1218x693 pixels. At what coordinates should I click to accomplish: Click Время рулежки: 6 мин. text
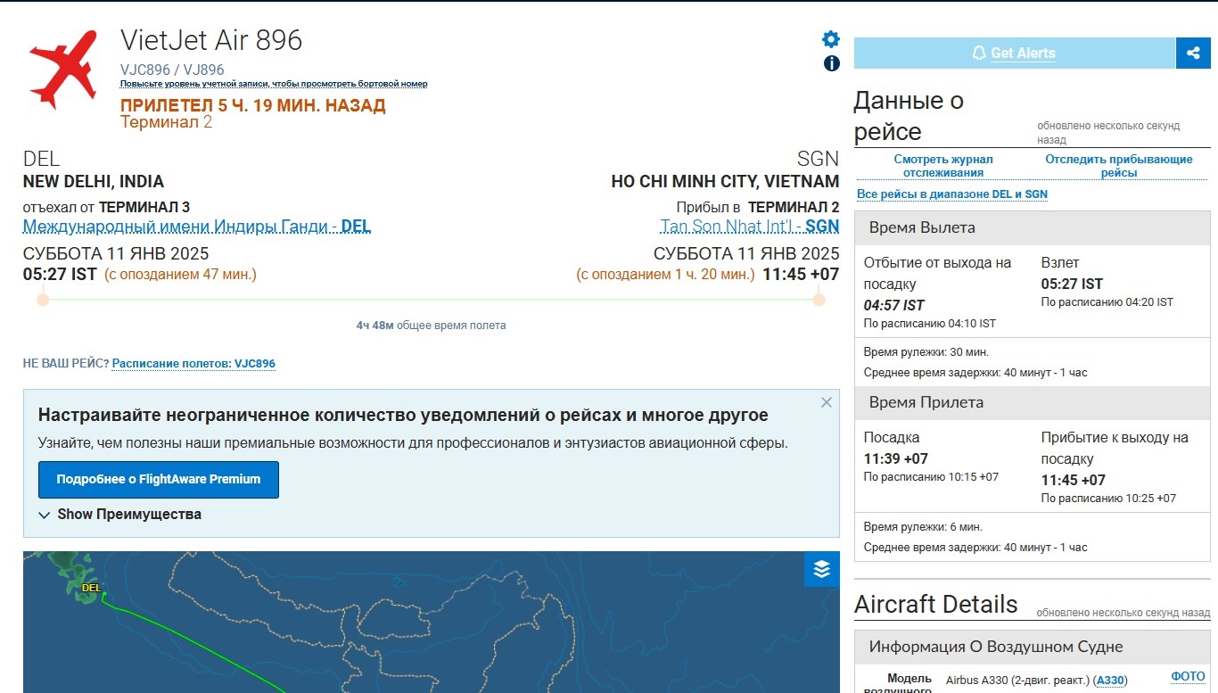(923, 527)
